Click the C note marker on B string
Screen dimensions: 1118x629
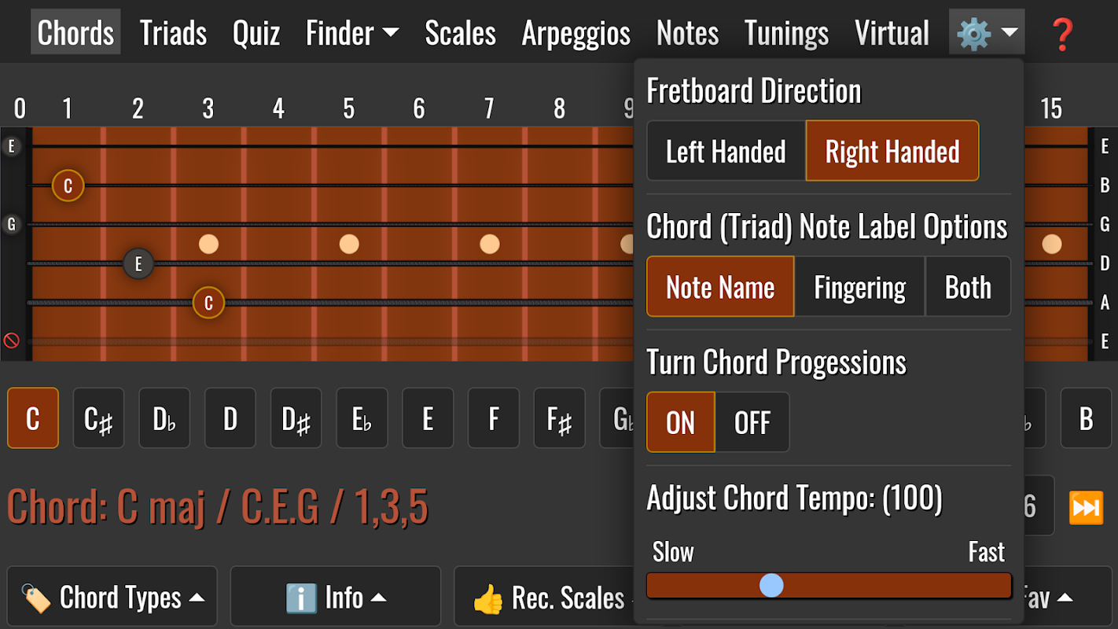(68, 186)
